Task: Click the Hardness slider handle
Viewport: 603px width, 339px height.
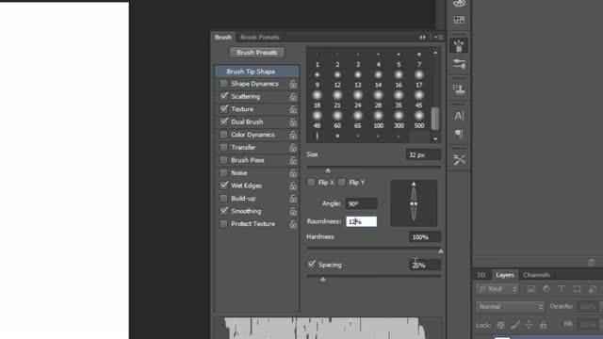Action: point(441,251)
